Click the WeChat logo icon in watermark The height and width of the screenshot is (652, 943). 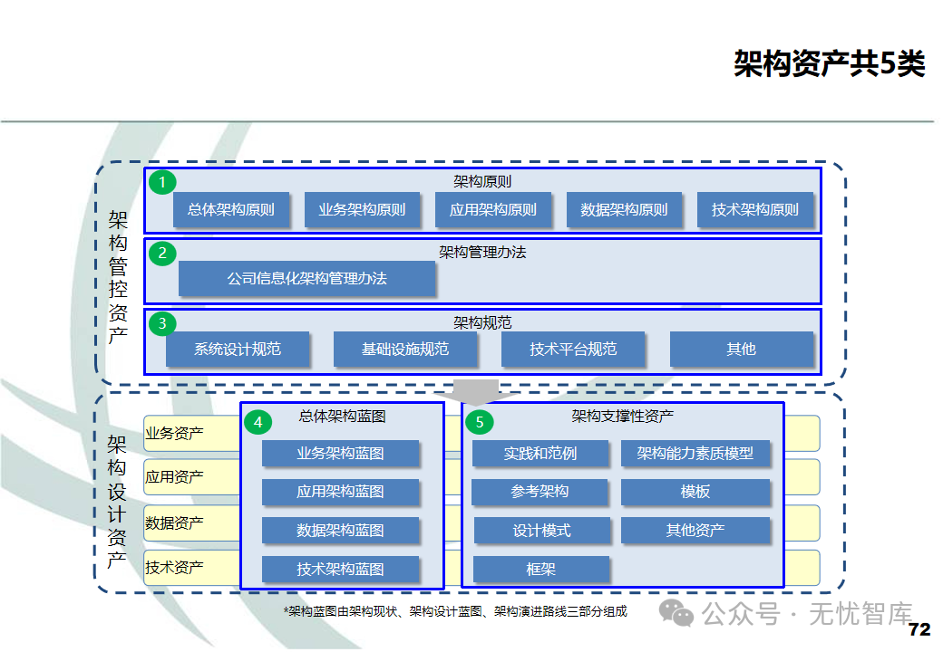click(x=676, y=613)
